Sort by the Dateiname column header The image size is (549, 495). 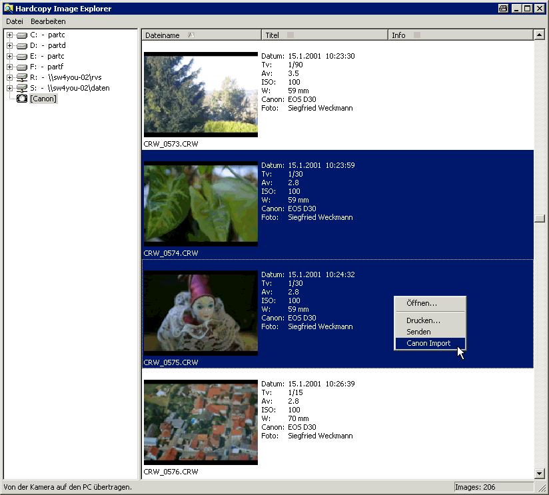point(200,35)
